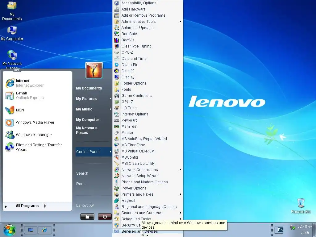Expand Scanners and Cameras submenu arrow
Viewport: 316px width, 237px height.
pos(180,213)
